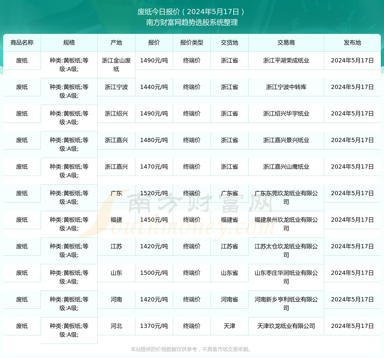Click the trader 福建泉州玖龙纸业有限公司

[286, 224]
